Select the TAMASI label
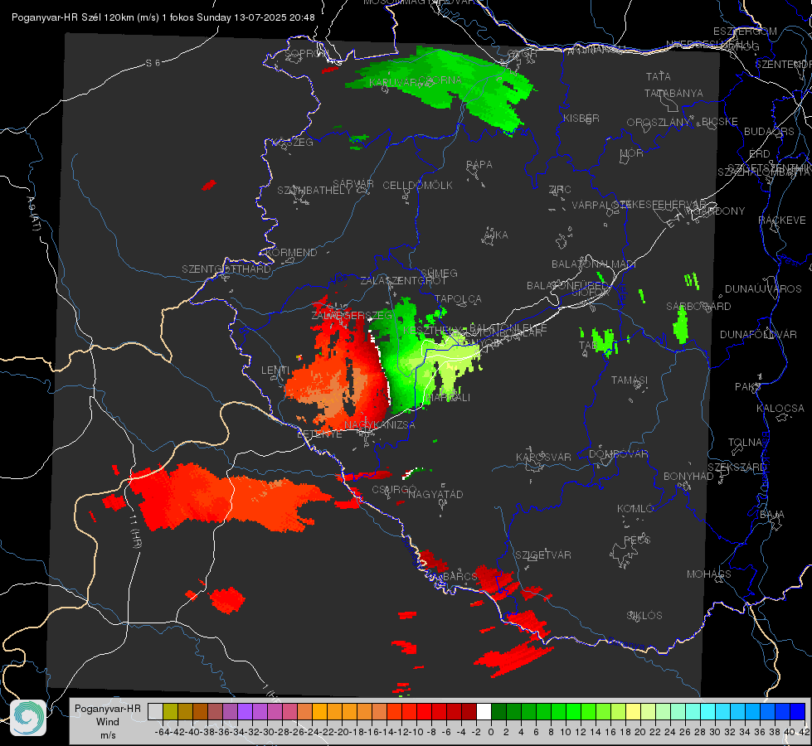 pyautogui.click(x=630, y=380)
